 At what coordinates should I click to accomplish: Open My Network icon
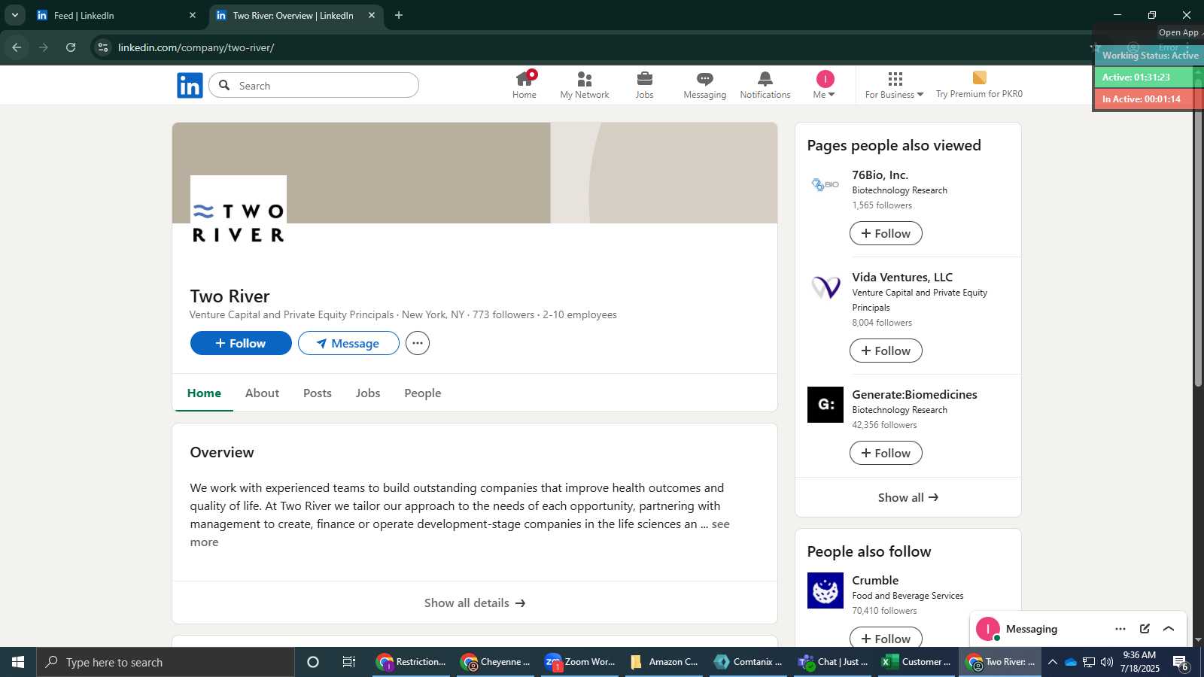585,85
